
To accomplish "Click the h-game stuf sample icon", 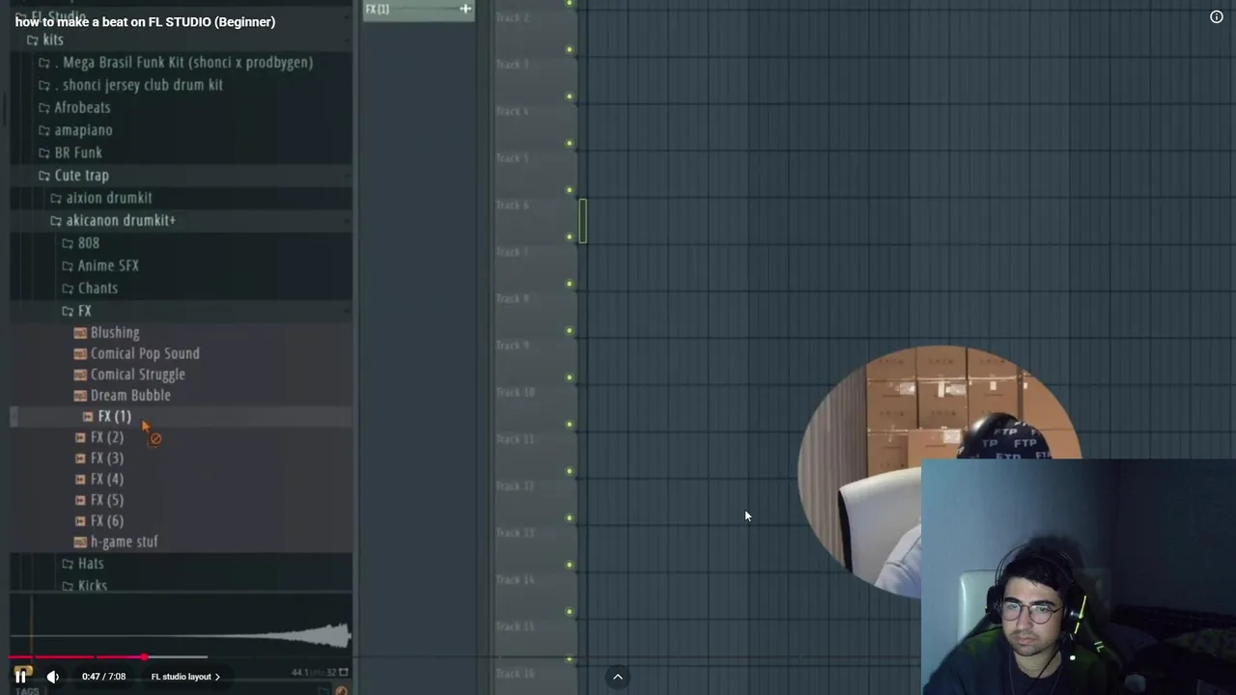I will [80, 542].
